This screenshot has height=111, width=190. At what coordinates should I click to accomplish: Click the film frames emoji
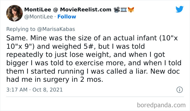(x=124, y=10)
